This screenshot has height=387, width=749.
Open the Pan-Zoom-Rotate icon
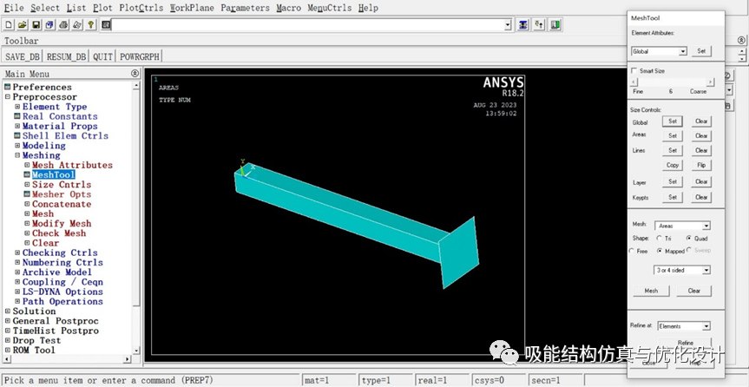point(49,25)
